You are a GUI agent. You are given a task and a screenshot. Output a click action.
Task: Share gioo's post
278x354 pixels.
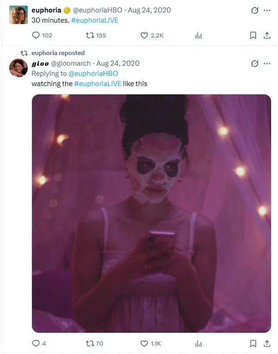pos(266,343)
